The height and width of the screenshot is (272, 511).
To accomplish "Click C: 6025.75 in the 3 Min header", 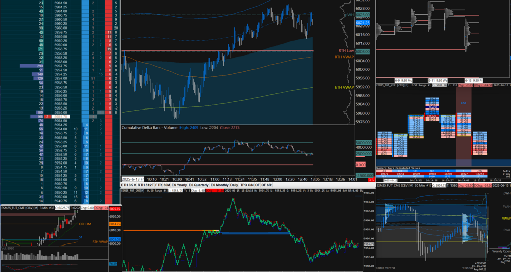I will point(62,208).
